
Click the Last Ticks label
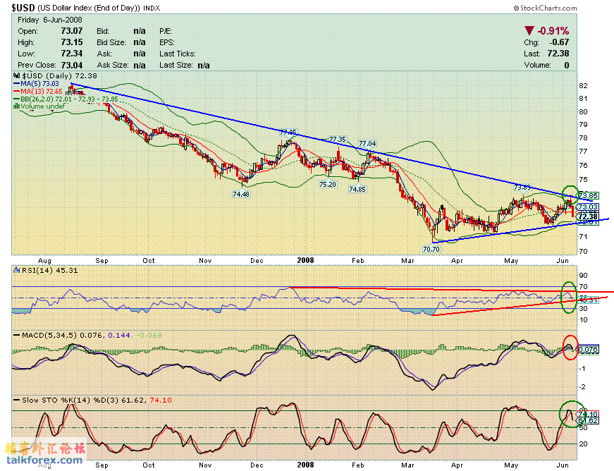point(178,54)
